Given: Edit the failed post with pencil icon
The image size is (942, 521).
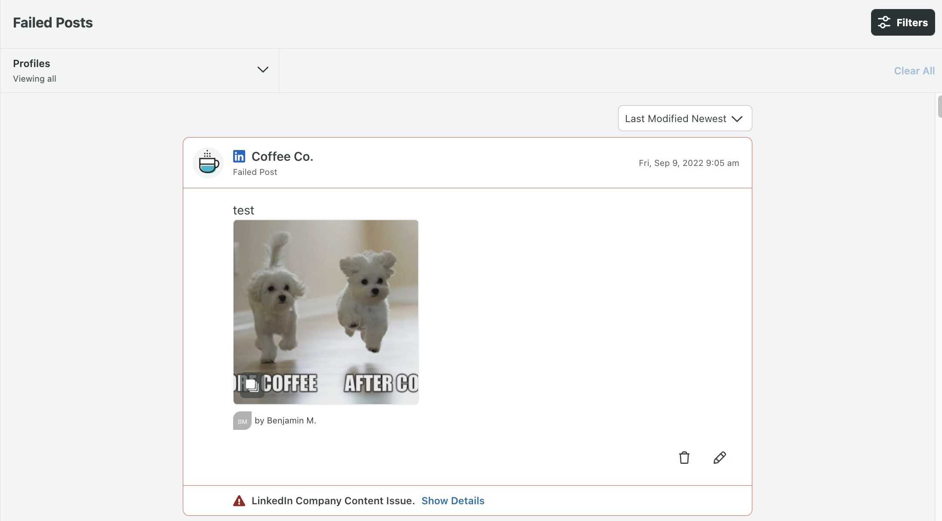Looking at the screenshot, I should [720, 458].
